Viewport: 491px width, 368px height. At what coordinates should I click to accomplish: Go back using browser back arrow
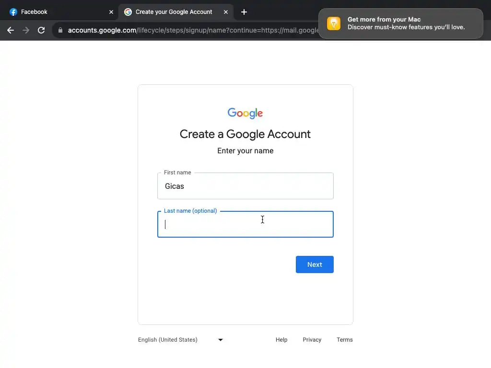11,30
